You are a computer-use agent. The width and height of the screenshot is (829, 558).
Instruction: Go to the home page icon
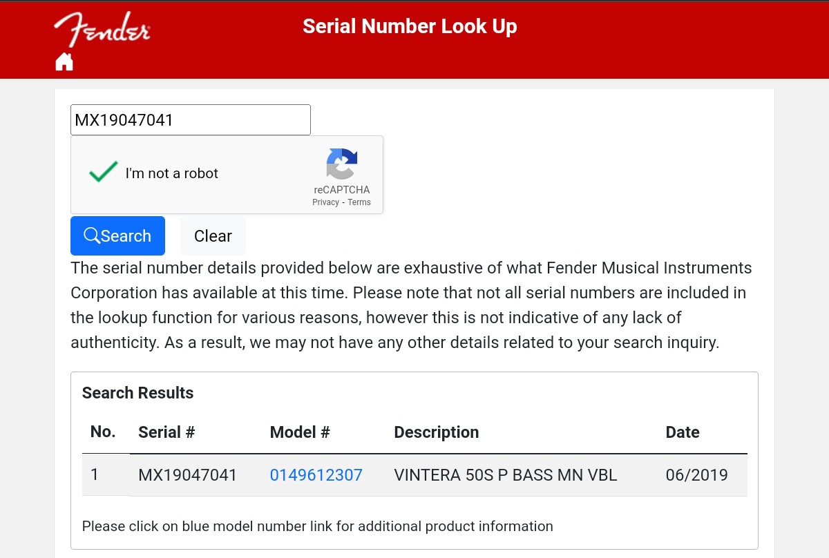click(x=64, y=61)
